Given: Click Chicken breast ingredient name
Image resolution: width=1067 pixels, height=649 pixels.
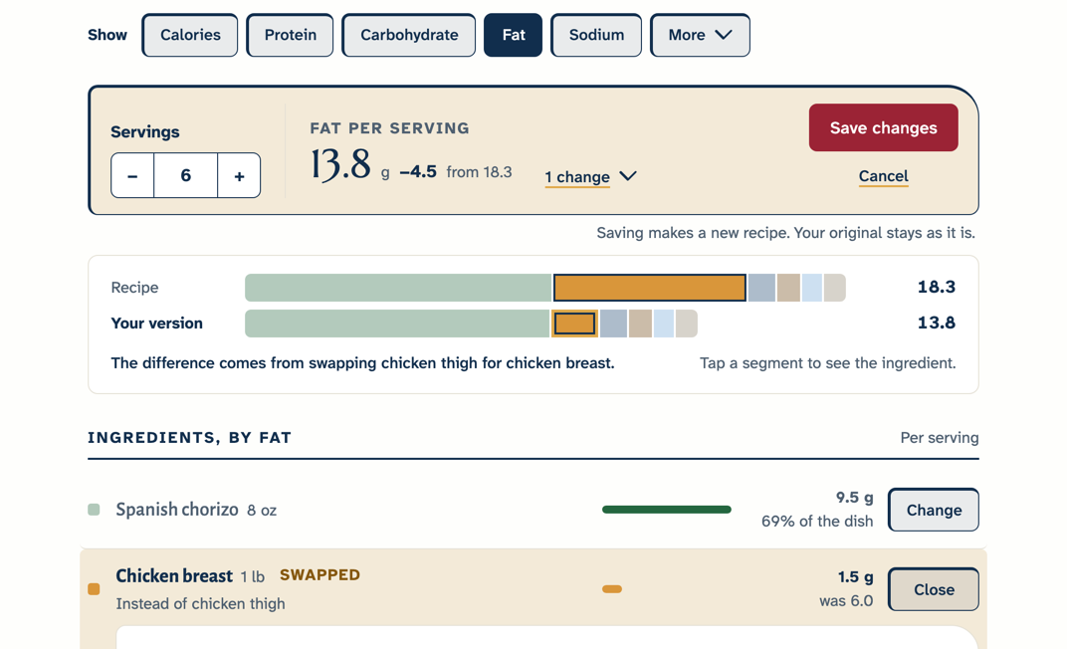Looking at the screenshot, I should coord(174,576).
